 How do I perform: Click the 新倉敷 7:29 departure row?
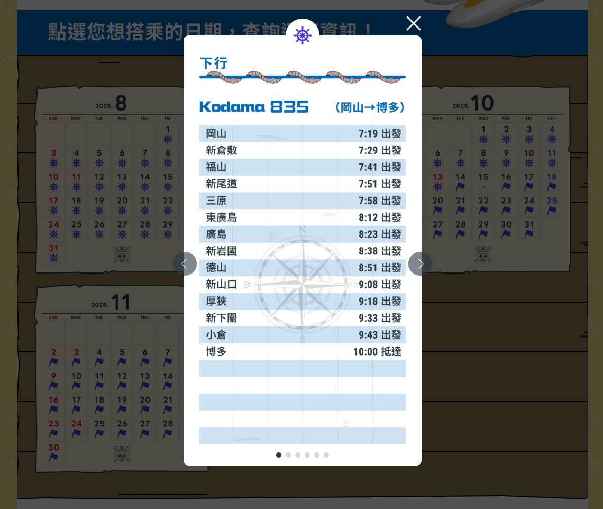point(302,150)
